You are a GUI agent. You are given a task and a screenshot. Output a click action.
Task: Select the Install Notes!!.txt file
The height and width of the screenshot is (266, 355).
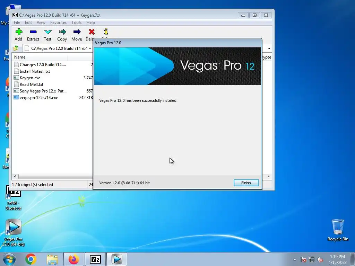point(35,71)
